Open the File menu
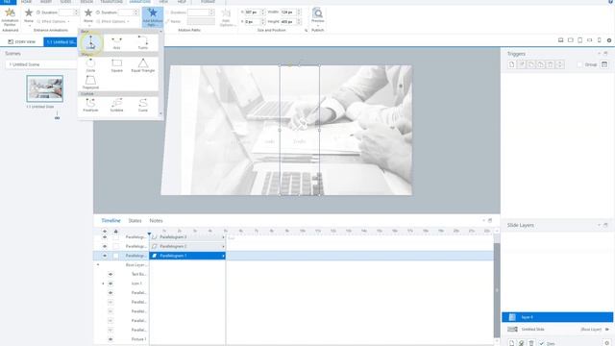Image resolution: width=615 pixels, height=346 pixels. (x=8, y=2)
